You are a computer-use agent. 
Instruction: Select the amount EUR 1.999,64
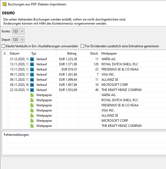coord(68,80)
